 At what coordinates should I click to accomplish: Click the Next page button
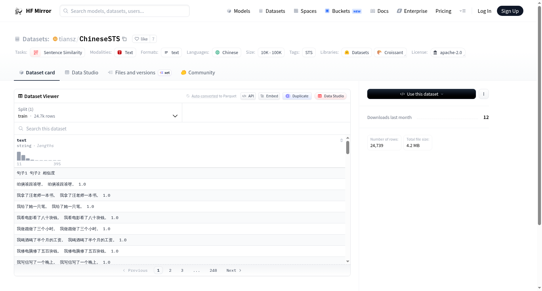pyautogui.click(x=234, y=270)
